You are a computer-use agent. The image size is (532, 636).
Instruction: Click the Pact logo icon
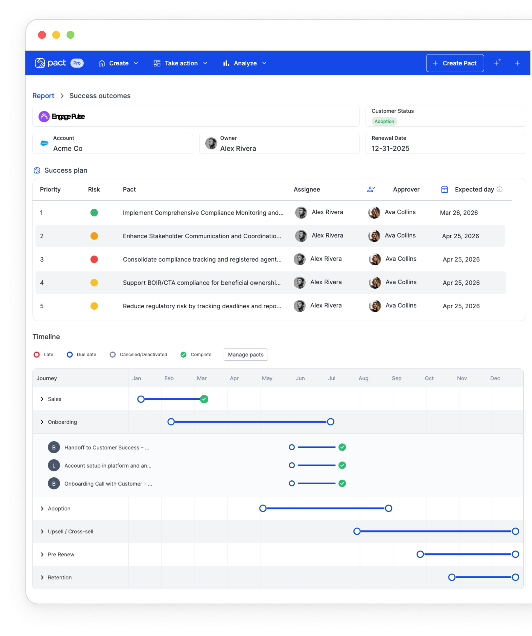click(40, 63)
